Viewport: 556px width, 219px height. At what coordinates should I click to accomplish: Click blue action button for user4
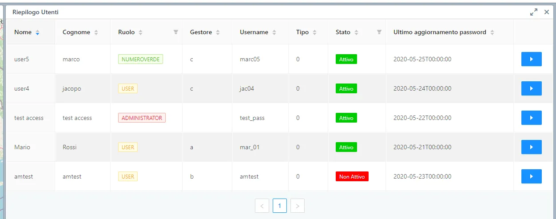pyautogui.click(x=532, y=88)
